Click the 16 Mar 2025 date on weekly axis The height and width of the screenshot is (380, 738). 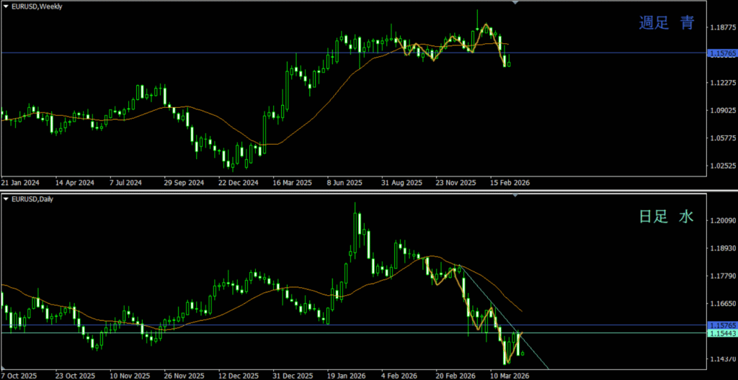pos(292,183)
